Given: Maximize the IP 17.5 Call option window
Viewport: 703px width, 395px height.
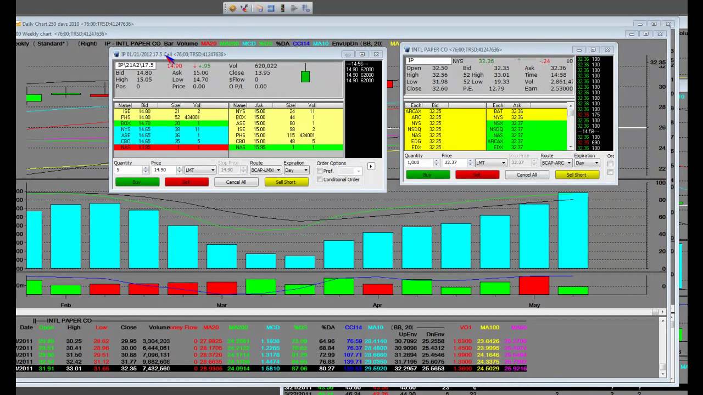Looking at the screenshot, I should pos(362,54).
